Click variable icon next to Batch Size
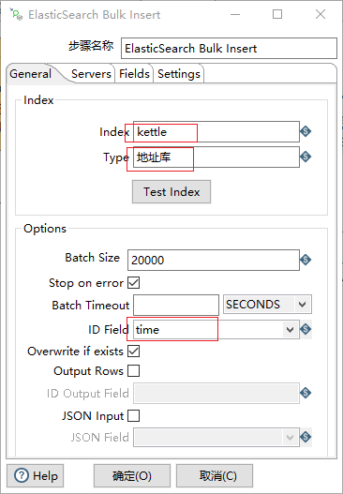 tap(306, 260)
